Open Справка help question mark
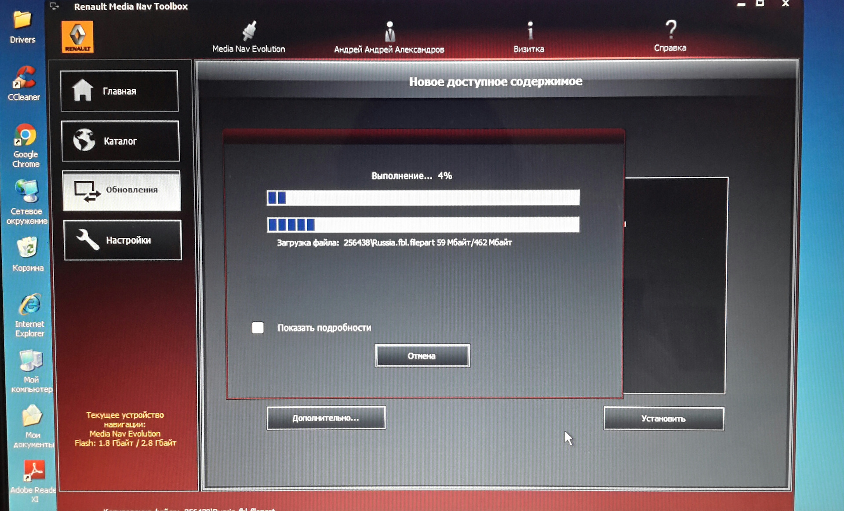This screenshot has height=511, width=844. point(670,30)
